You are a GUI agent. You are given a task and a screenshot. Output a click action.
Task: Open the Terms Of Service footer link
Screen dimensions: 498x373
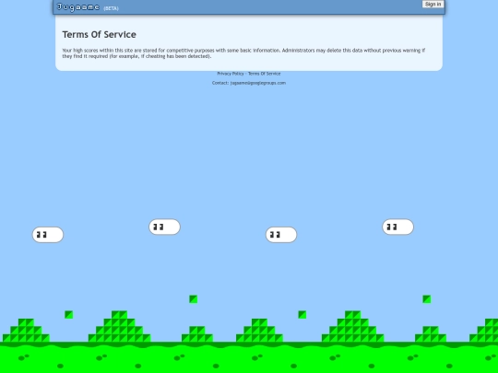(265, 74)
